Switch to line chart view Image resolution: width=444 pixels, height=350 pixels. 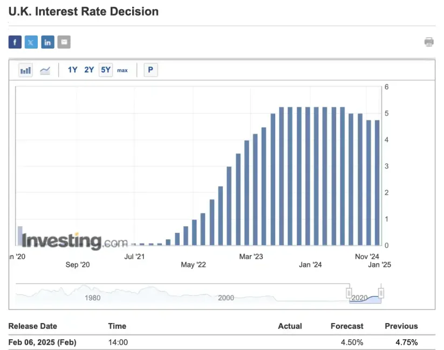point(45,70)
